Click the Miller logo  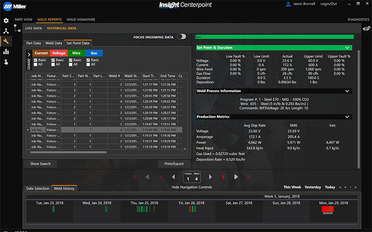coord(14,6)
